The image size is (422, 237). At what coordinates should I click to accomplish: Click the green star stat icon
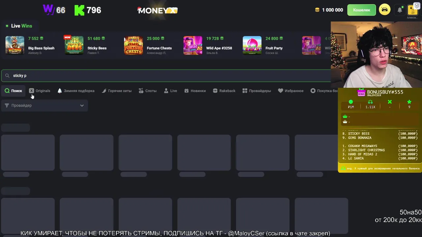coord(409,102)
